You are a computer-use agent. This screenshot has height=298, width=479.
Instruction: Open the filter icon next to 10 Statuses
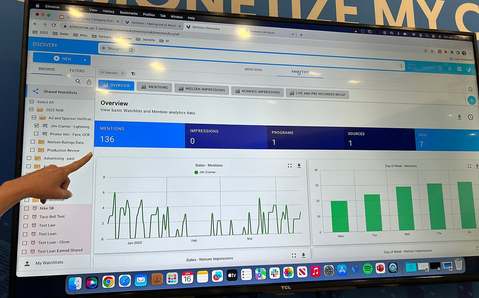click(133, 74)
